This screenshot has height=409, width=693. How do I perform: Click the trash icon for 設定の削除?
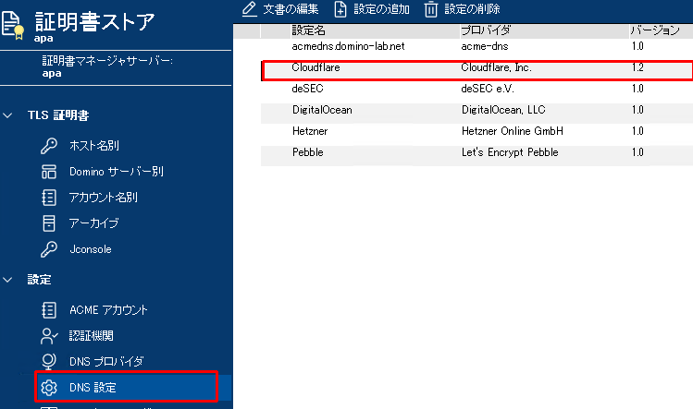click(x=431, y=9)
